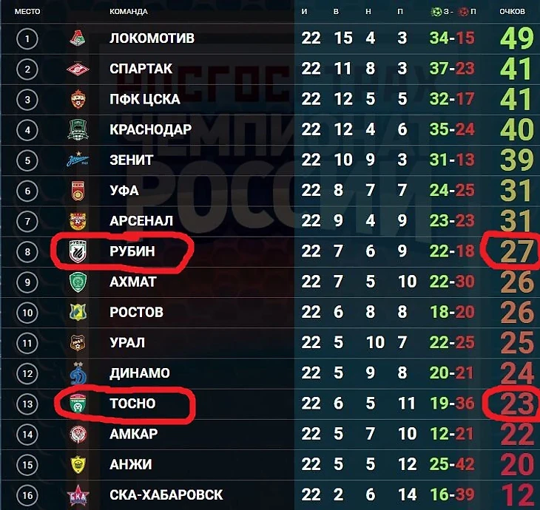540x510 pixels.
Task: Click the Lokomotiv club logo
Action: click(x=78, y=38)
